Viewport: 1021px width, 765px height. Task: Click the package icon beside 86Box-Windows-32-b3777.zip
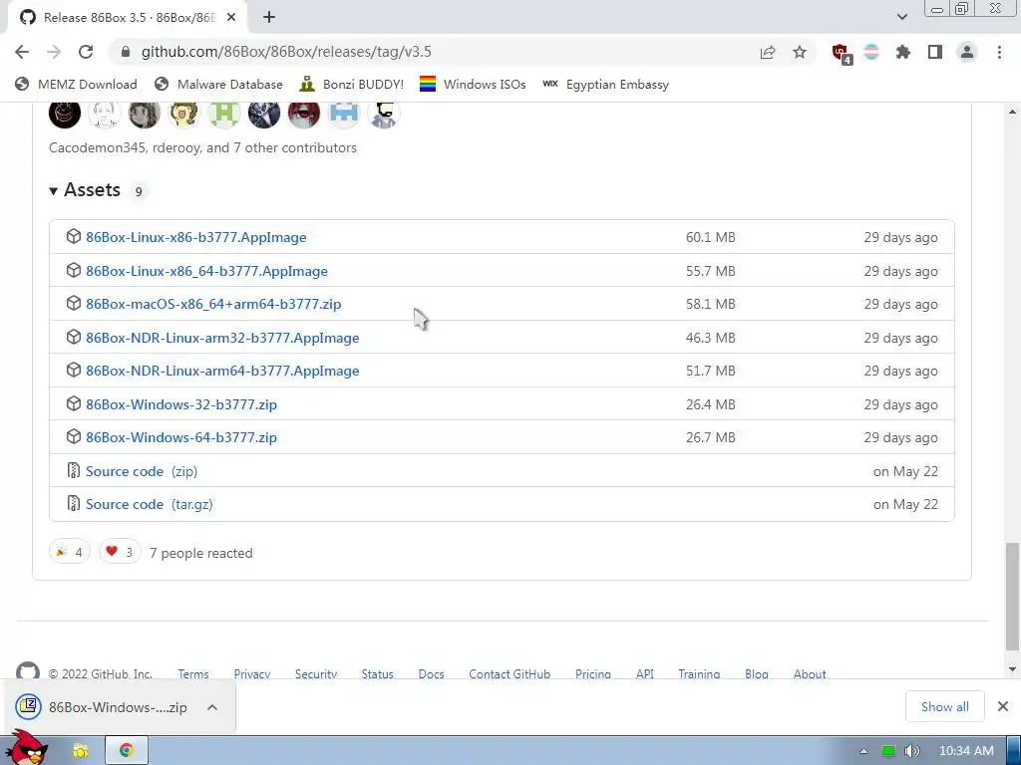74,403
